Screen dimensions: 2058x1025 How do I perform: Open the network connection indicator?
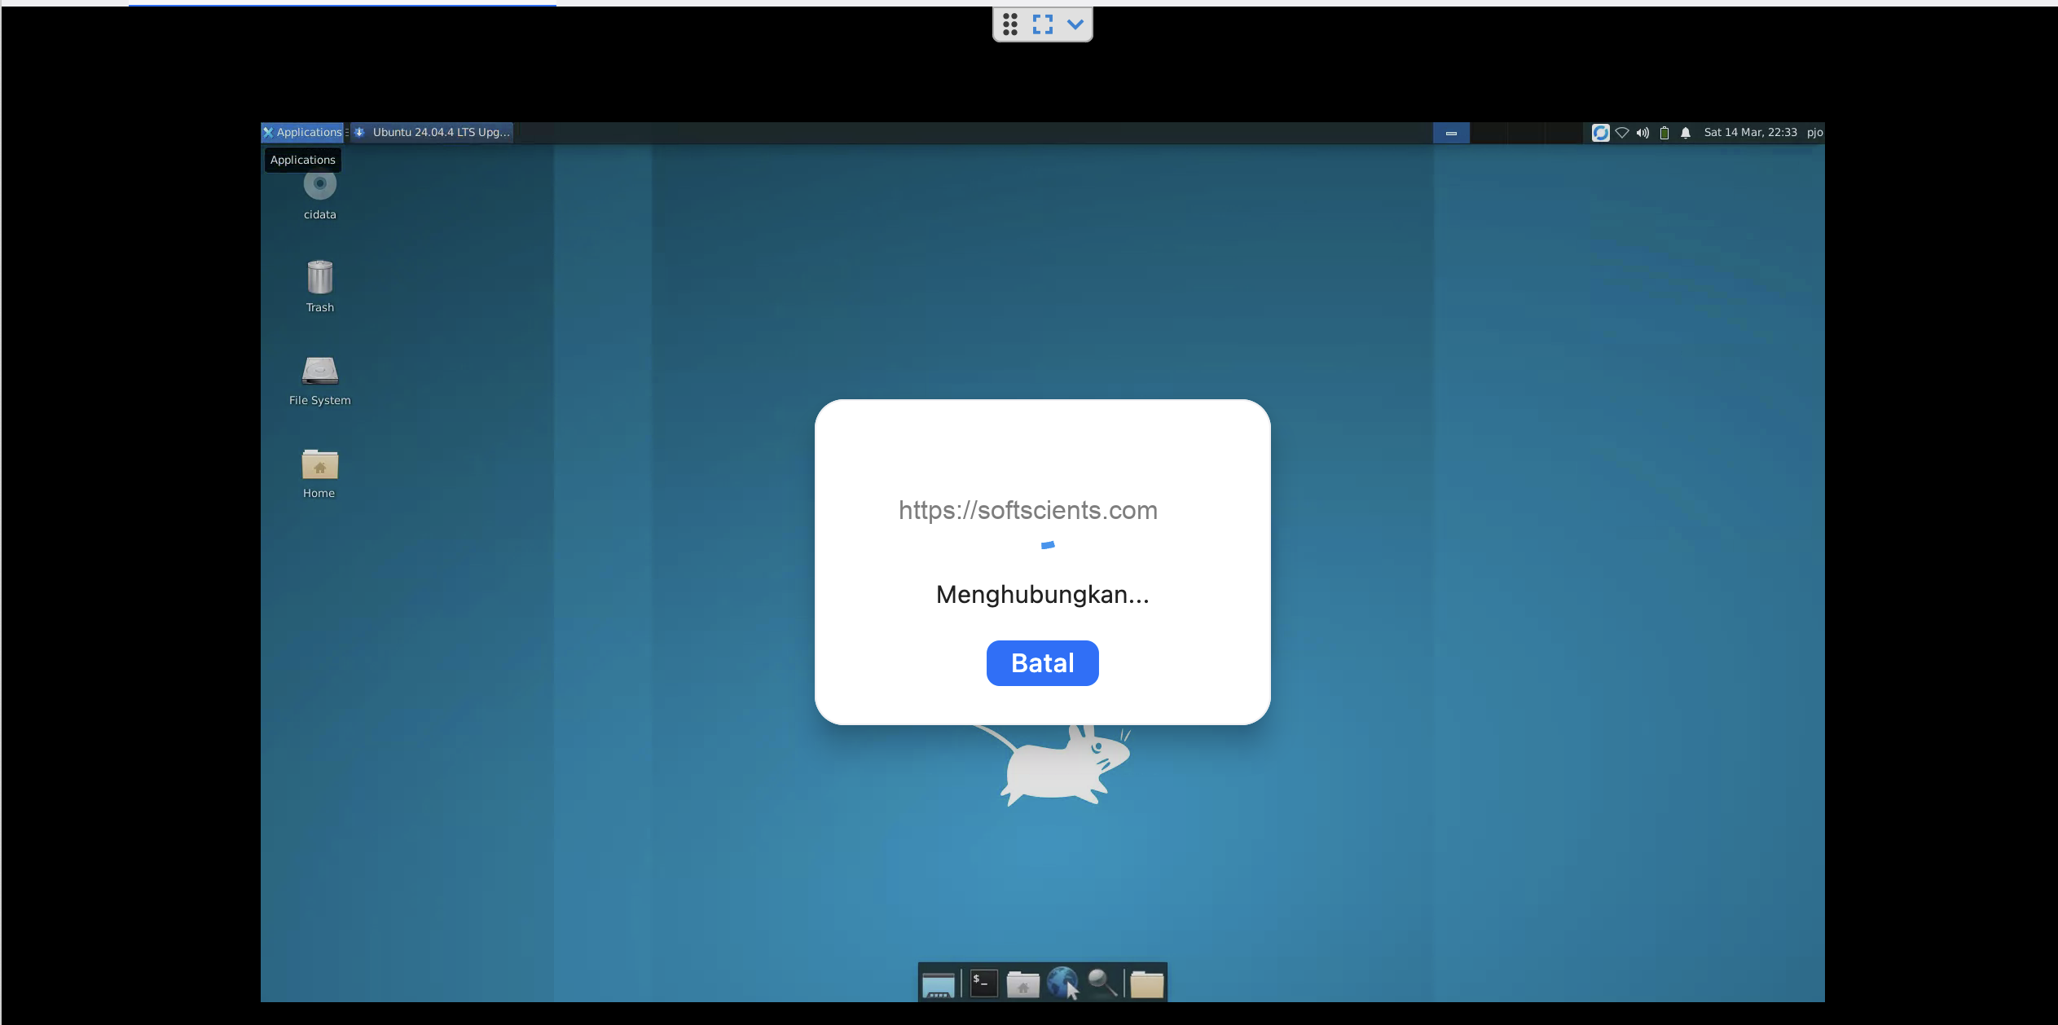(1621, 133)
